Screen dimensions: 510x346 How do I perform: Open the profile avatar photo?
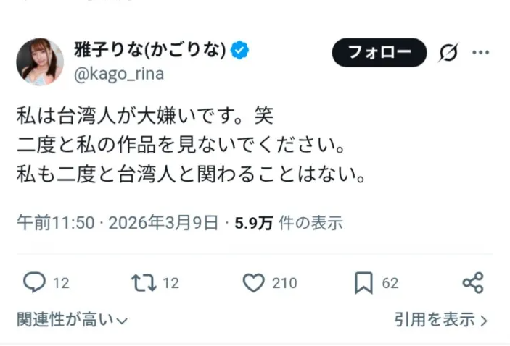click(x=40, y=62)
